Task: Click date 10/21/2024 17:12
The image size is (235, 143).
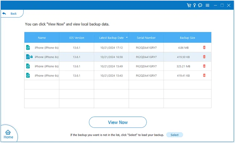Action: [112, 48]
